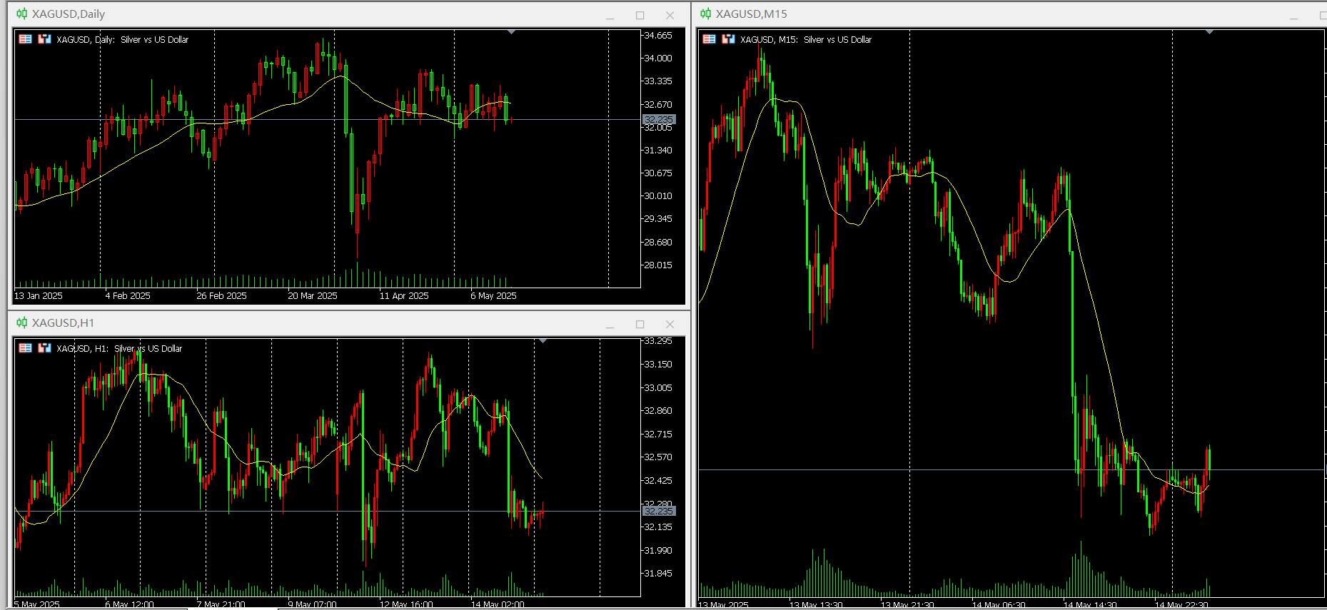1327x610 pixels.
Task: Select the XAGUSD,H1 window title text
Action: pyautogui.click(x=63, y=322)
